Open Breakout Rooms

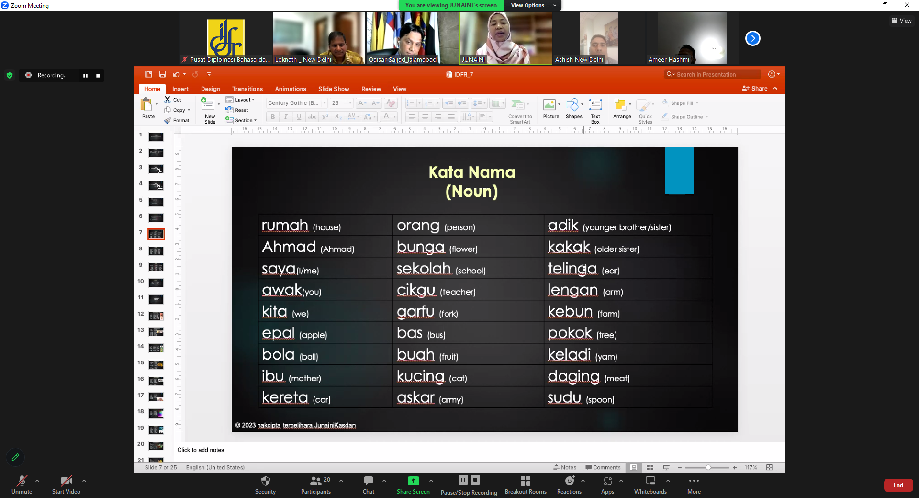click(x=525, y=481)
